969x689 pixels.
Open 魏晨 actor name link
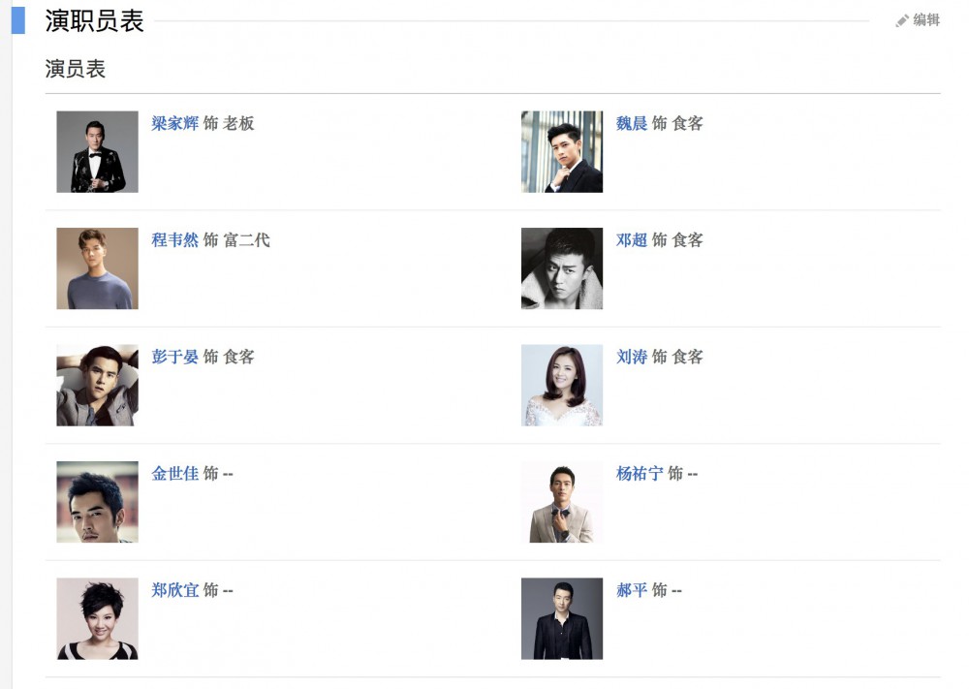tap(632, 124)
